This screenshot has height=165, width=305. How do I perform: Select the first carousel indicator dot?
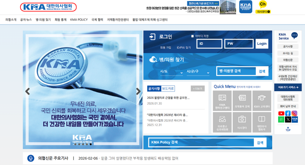pyautogui.click(x=75, y=144)
